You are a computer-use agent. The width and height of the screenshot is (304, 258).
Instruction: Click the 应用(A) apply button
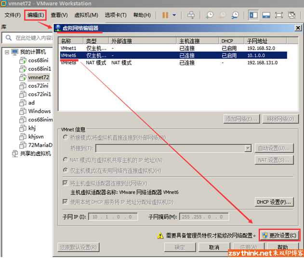249,247
